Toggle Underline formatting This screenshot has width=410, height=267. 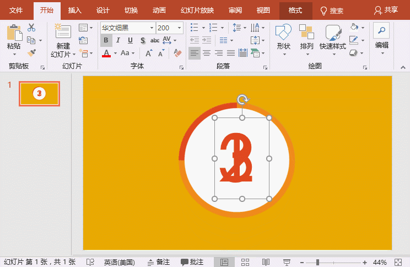[x=130, y=40]
